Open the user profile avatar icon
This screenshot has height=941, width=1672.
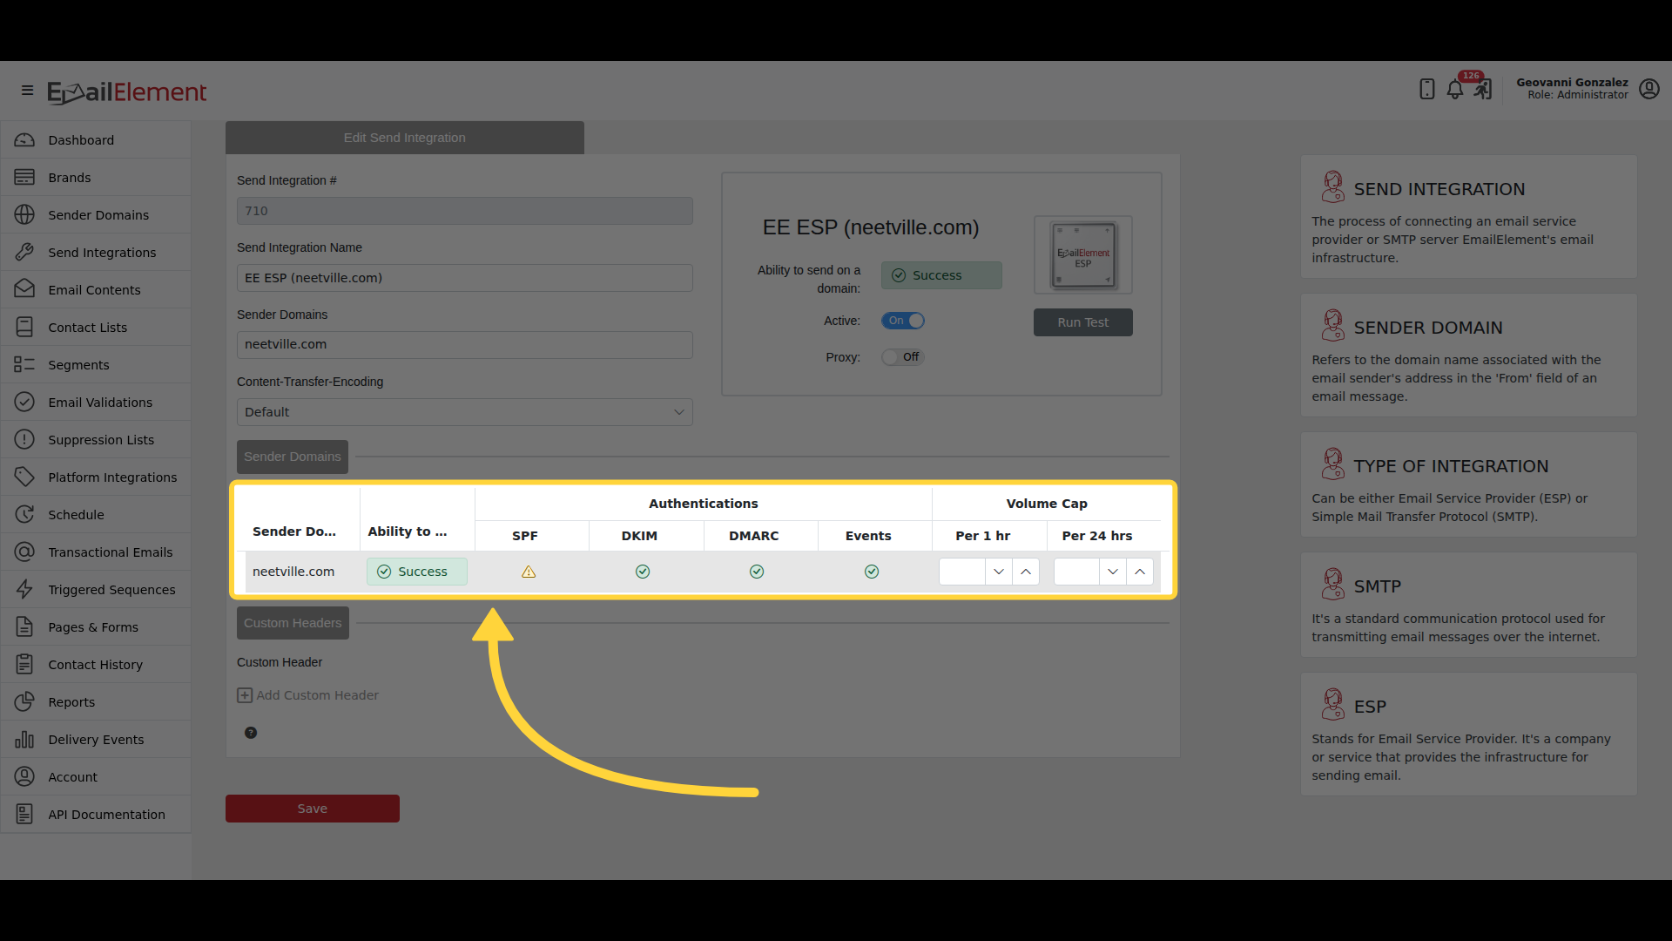point(1648,89)
